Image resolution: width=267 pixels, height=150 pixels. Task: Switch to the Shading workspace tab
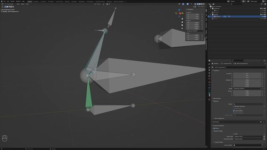click(x=67, y=2)
